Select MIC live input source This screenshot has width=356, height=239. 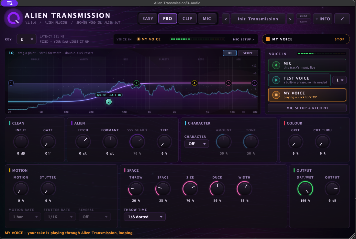[x=307, y=65]
